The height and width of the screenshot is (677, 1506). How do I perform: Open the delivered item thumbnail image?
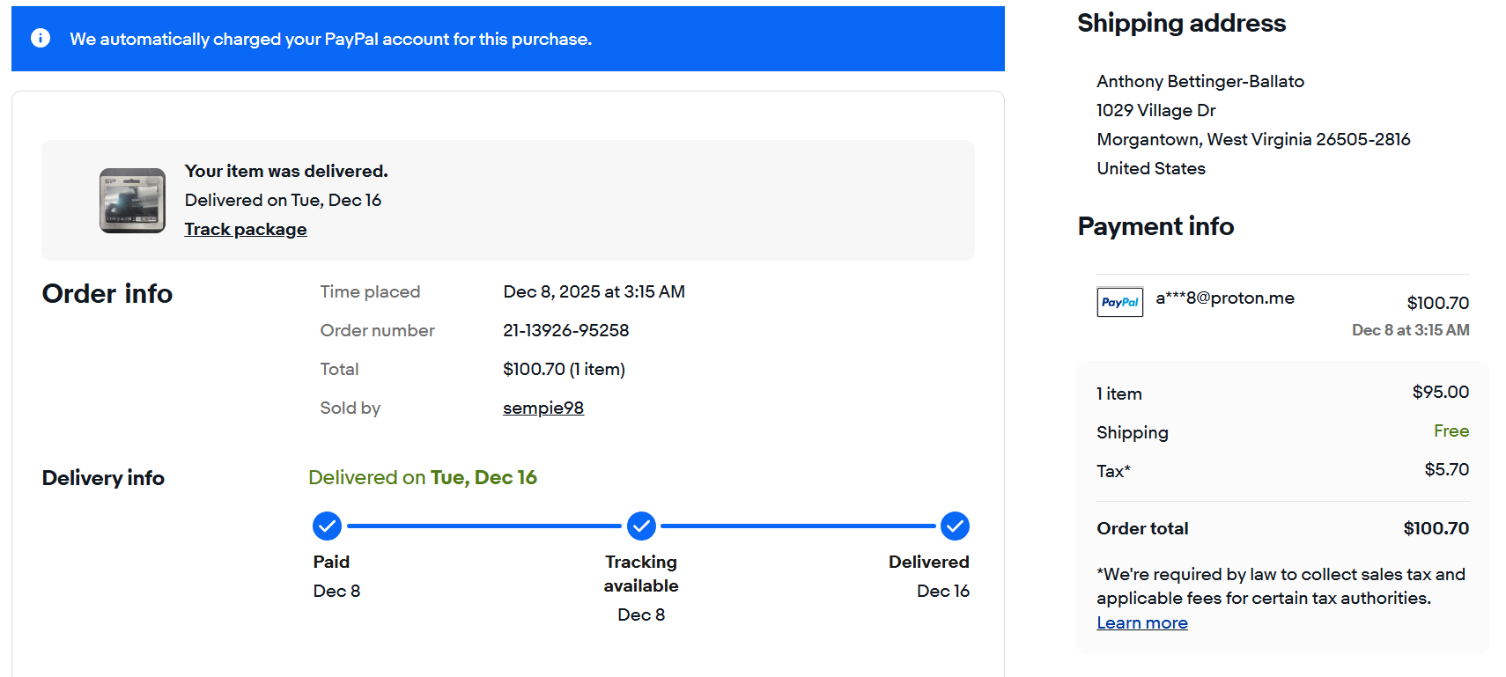point(132,201)
